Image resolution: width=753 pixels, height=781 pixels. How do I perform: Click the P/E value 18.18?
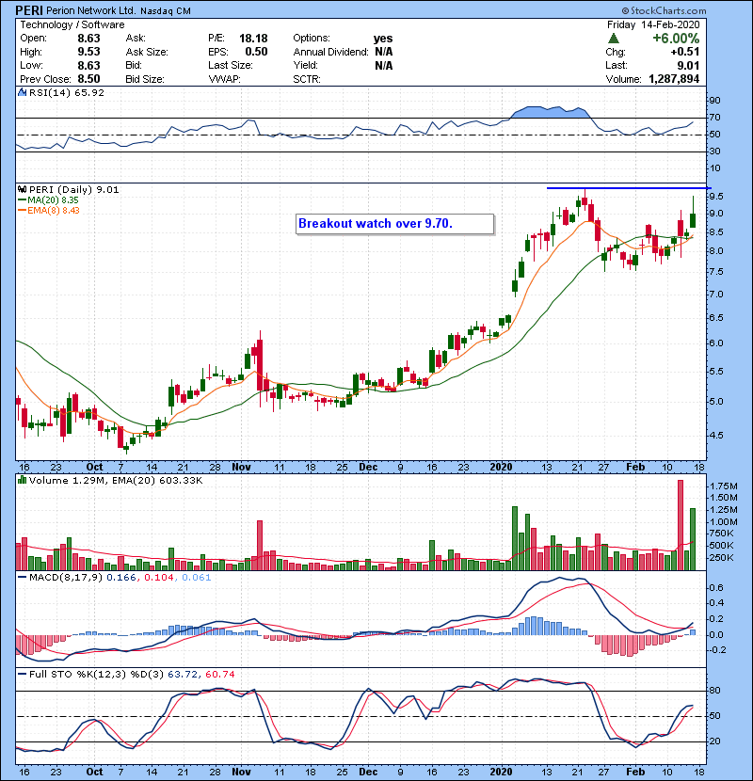(253, 39)
